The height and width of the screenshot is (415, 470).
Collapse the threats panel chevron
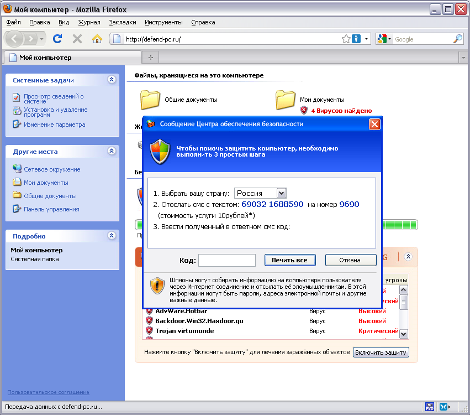(x=408, y=256)
